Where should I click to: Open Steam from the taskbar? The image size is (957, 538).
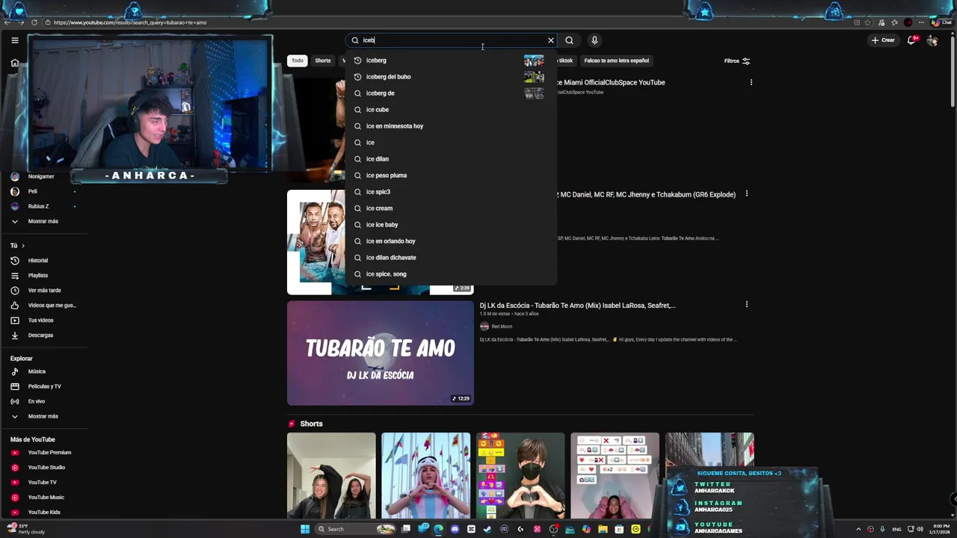click(487, 529)
